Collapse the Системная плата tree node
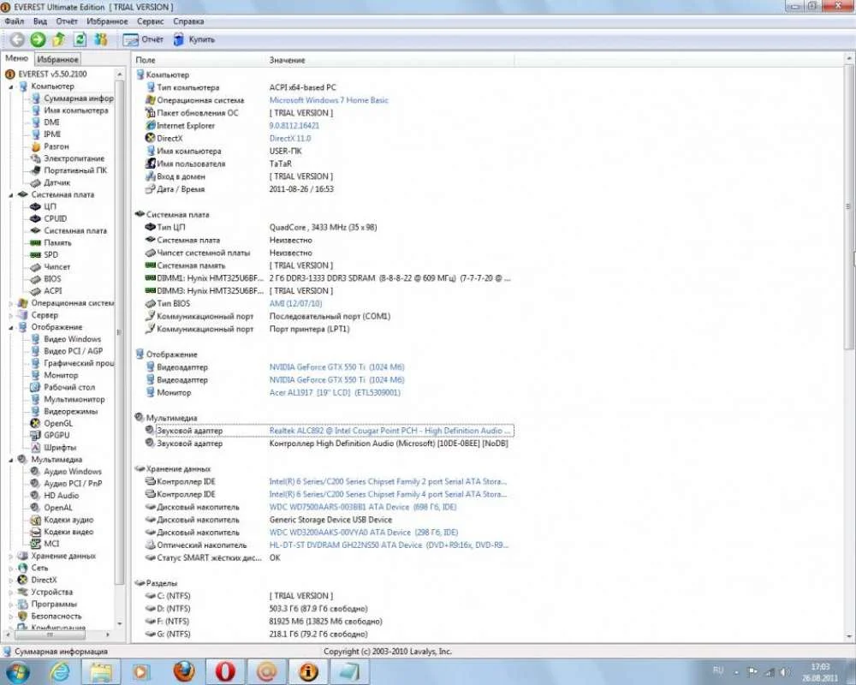The width and height of the screenshot is (856, 685). (x=10, y=195)
